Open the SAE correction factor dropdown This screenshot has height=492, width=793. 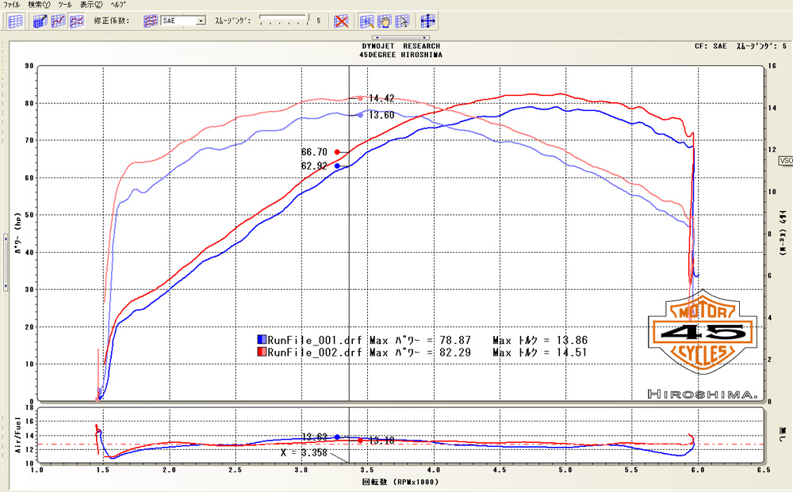pos(200,21)
